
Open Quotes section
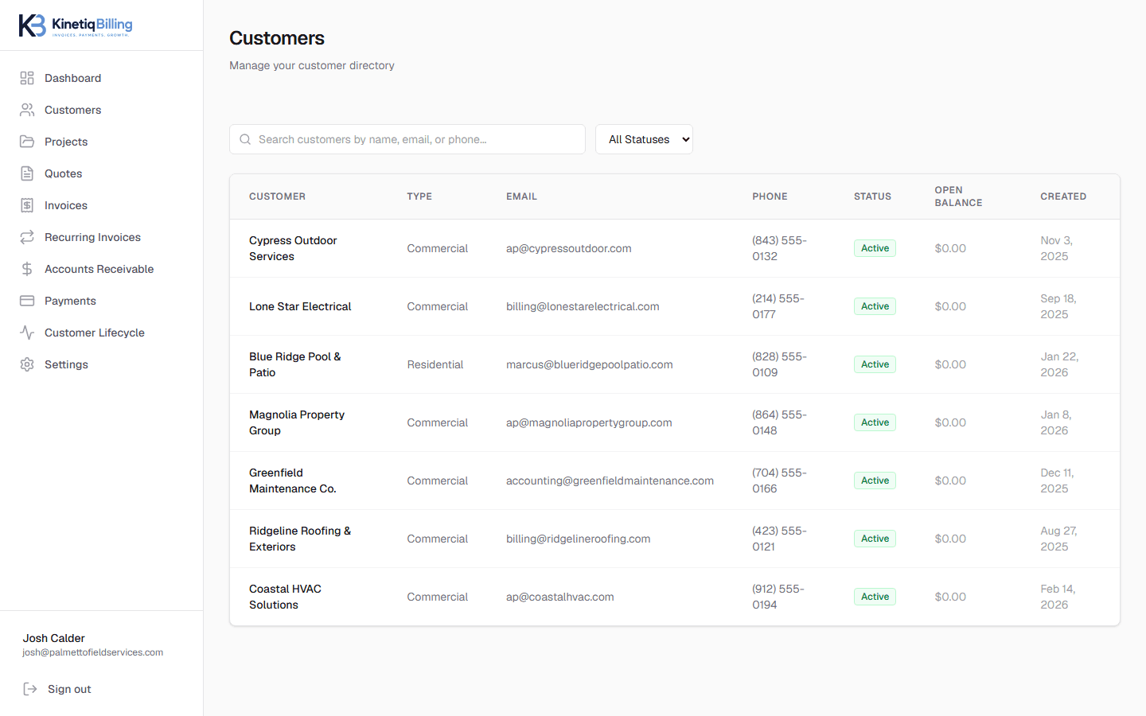(102, 173)
